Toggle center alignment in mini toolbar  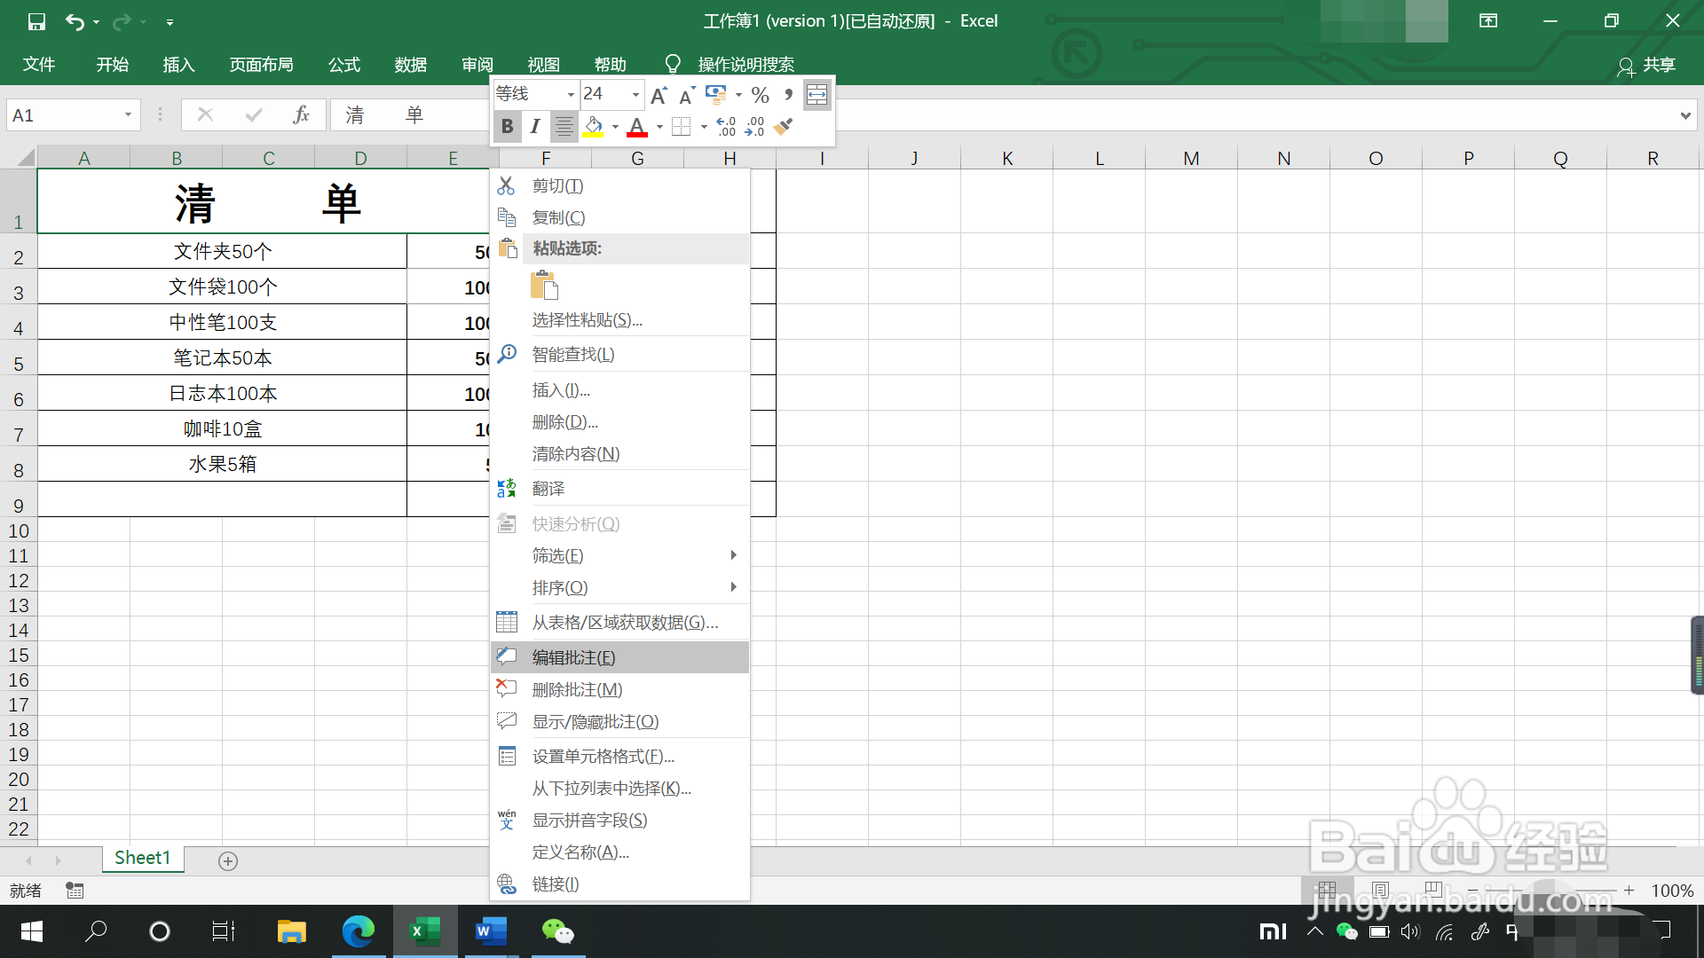point(564,127)
